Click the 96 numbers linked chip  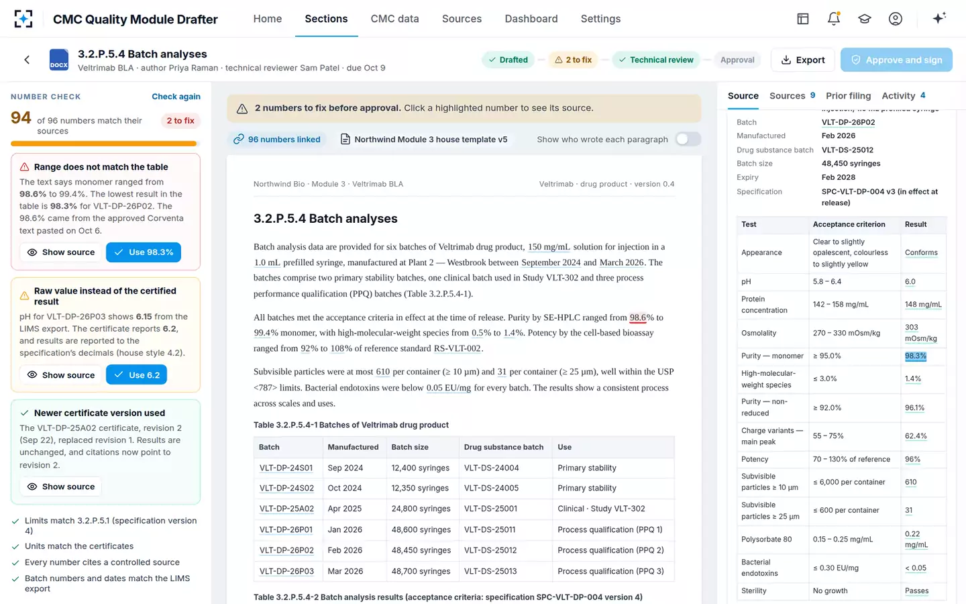(x=277, y=139)
